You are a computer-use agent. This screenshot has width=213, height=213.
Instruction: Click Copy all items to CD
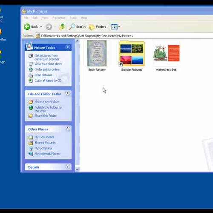tap(48, 81)
